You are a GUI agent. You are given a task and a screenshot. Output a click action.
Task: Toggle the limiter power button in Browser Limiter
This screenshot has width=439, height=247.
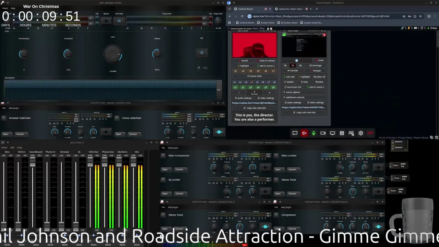point(119,21)
